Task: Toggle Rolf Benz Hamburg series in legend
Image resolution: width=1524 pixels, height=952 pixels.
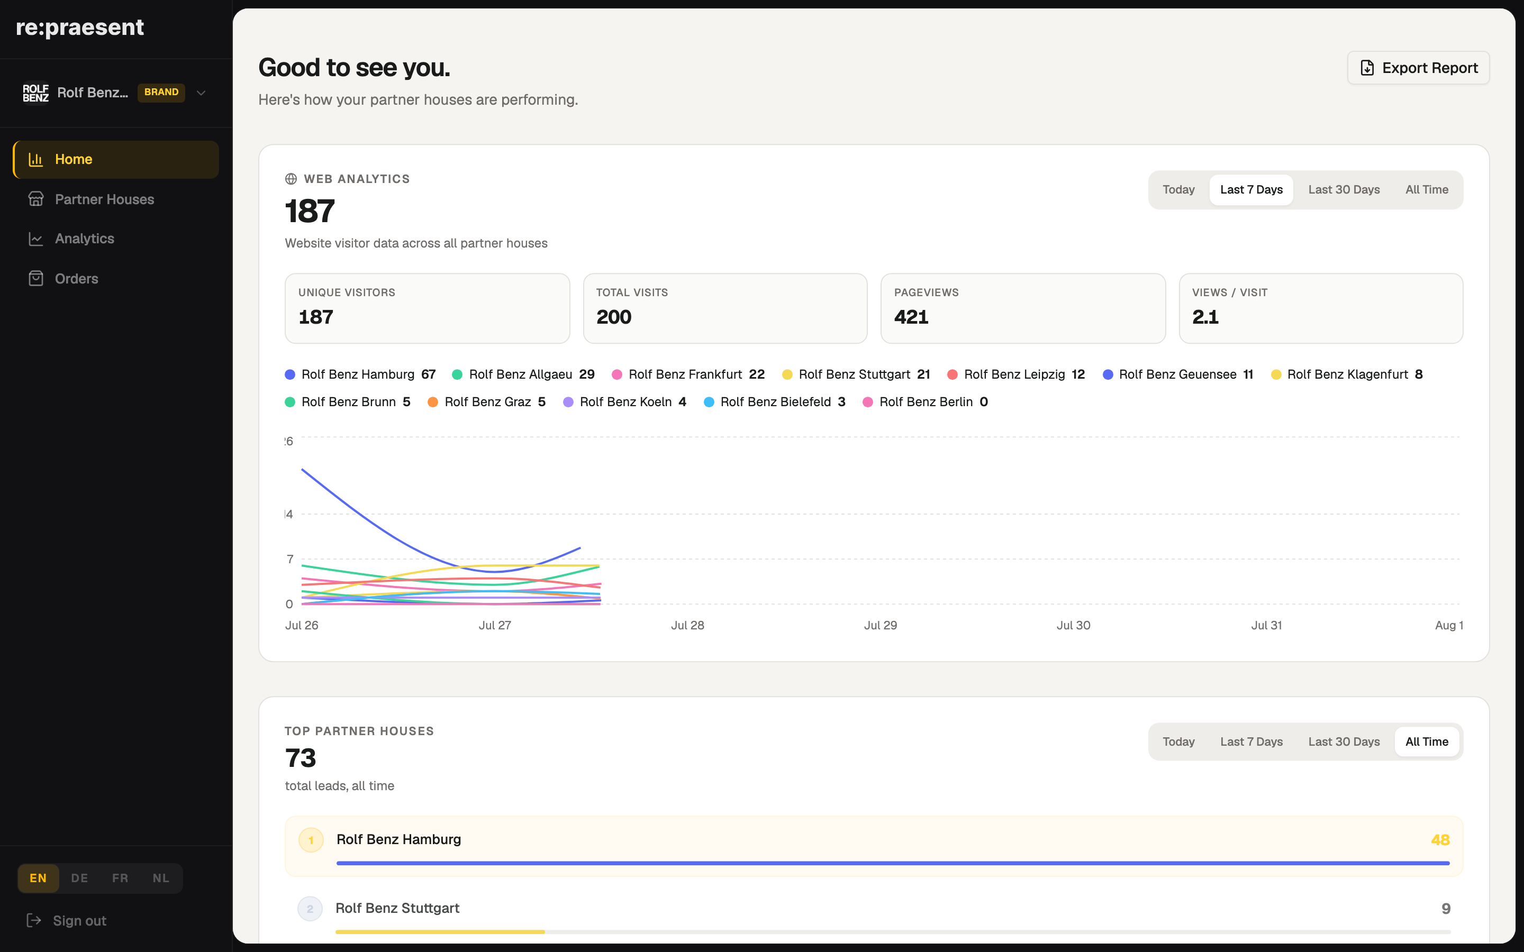Action: pos(360,374)
